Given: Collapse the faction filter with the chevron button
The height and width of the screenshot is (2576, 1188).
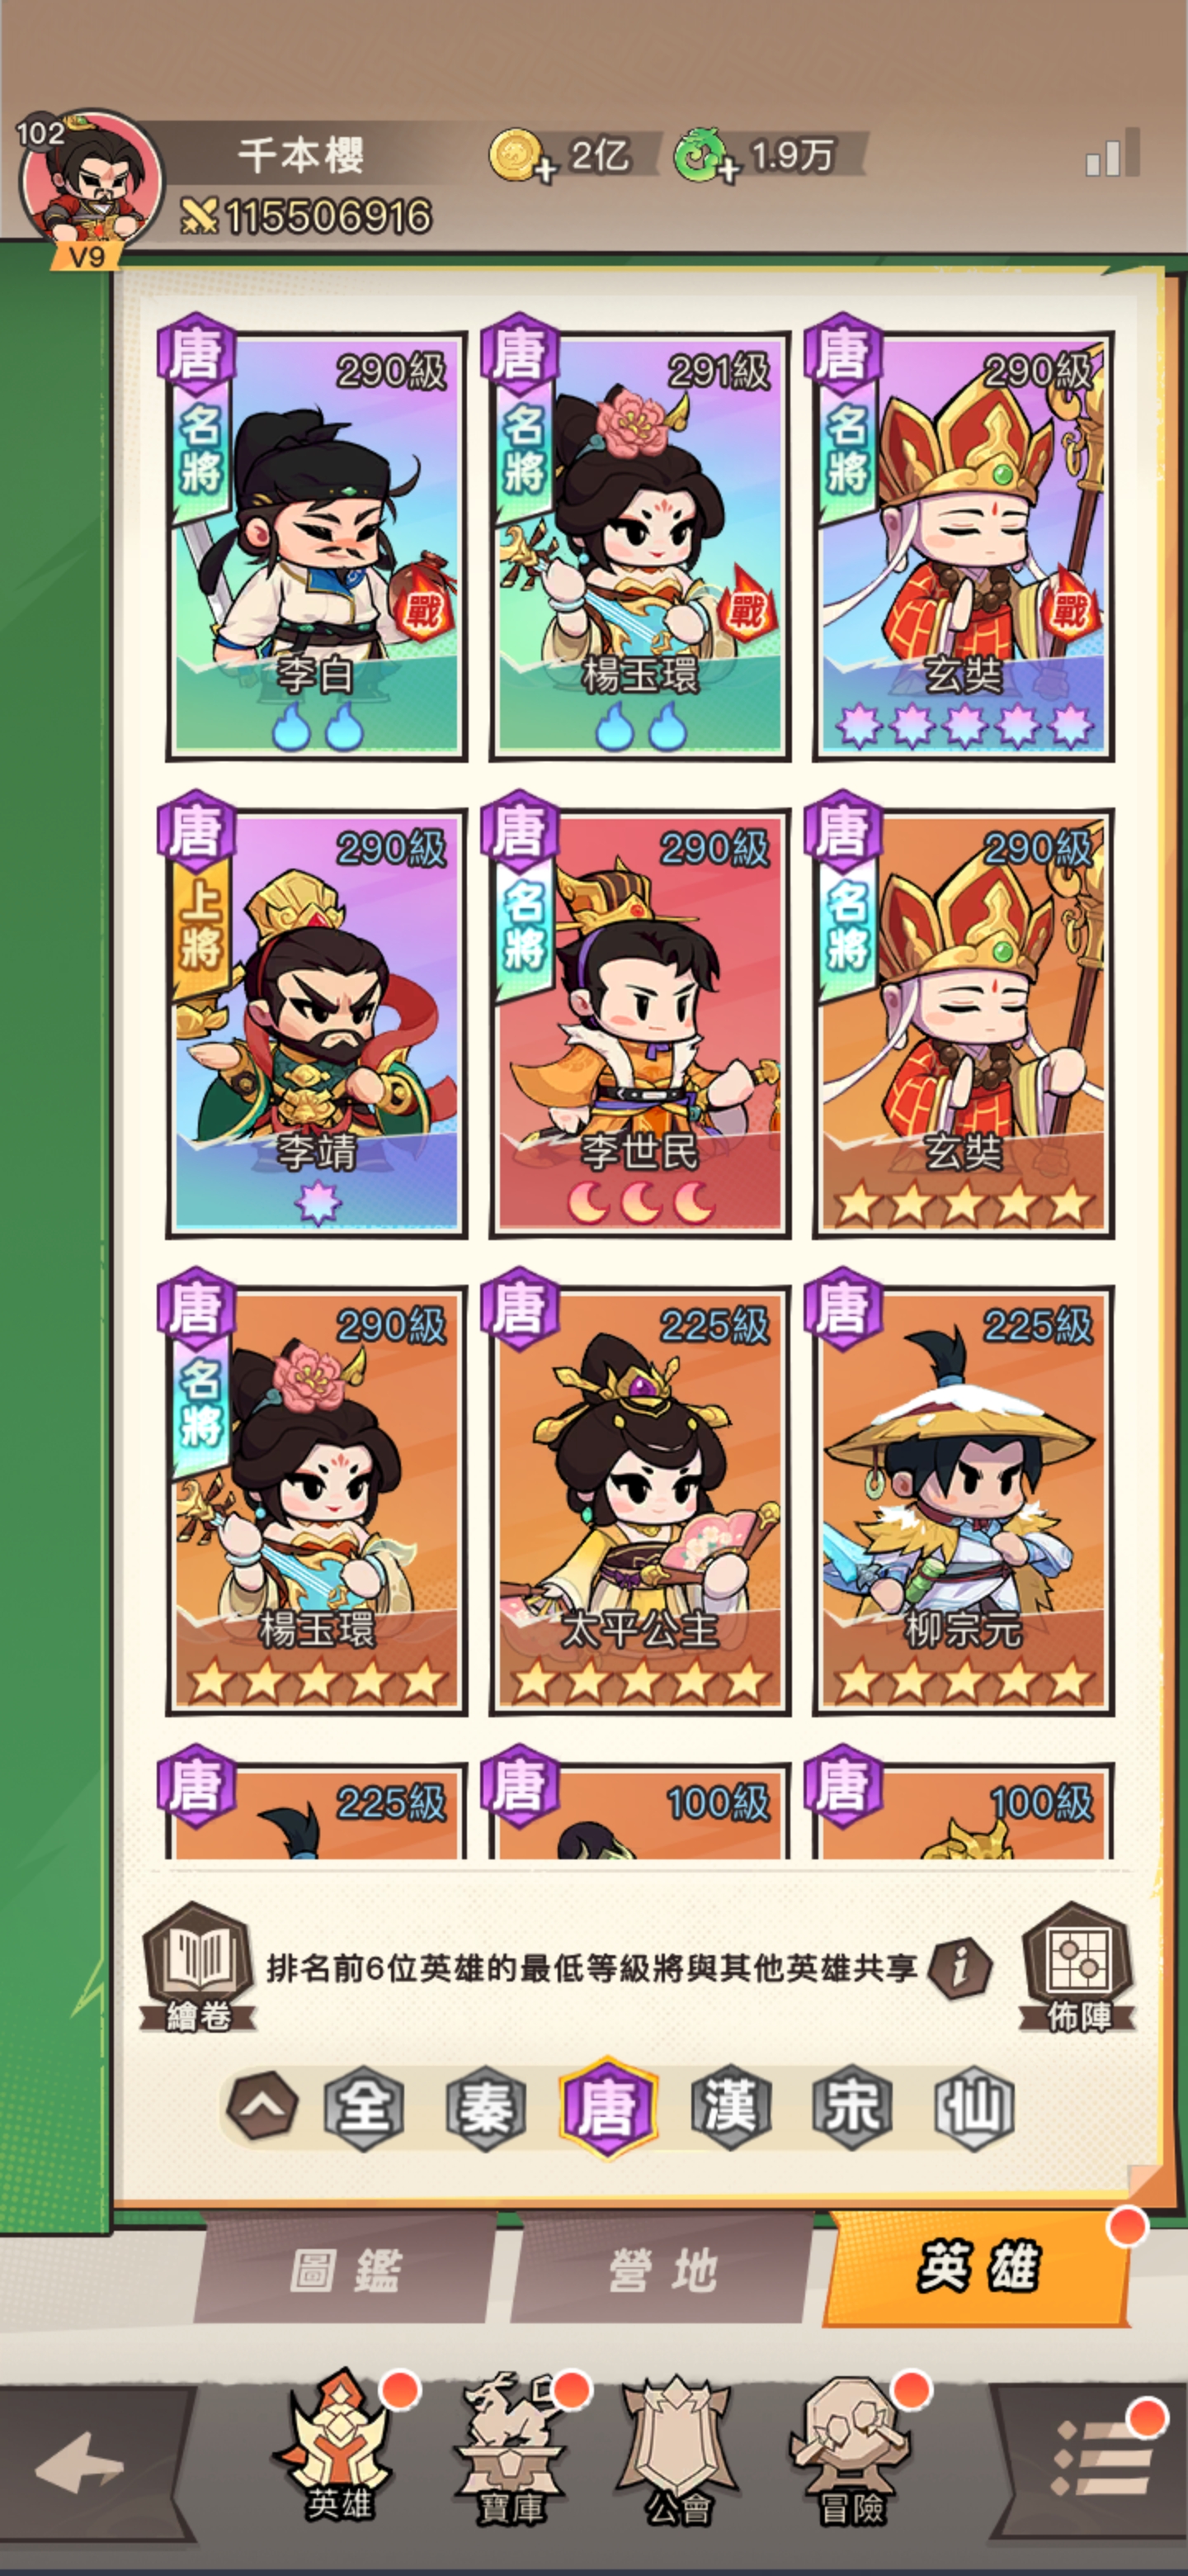Looking at the screenshot, I should point(262,2107).
